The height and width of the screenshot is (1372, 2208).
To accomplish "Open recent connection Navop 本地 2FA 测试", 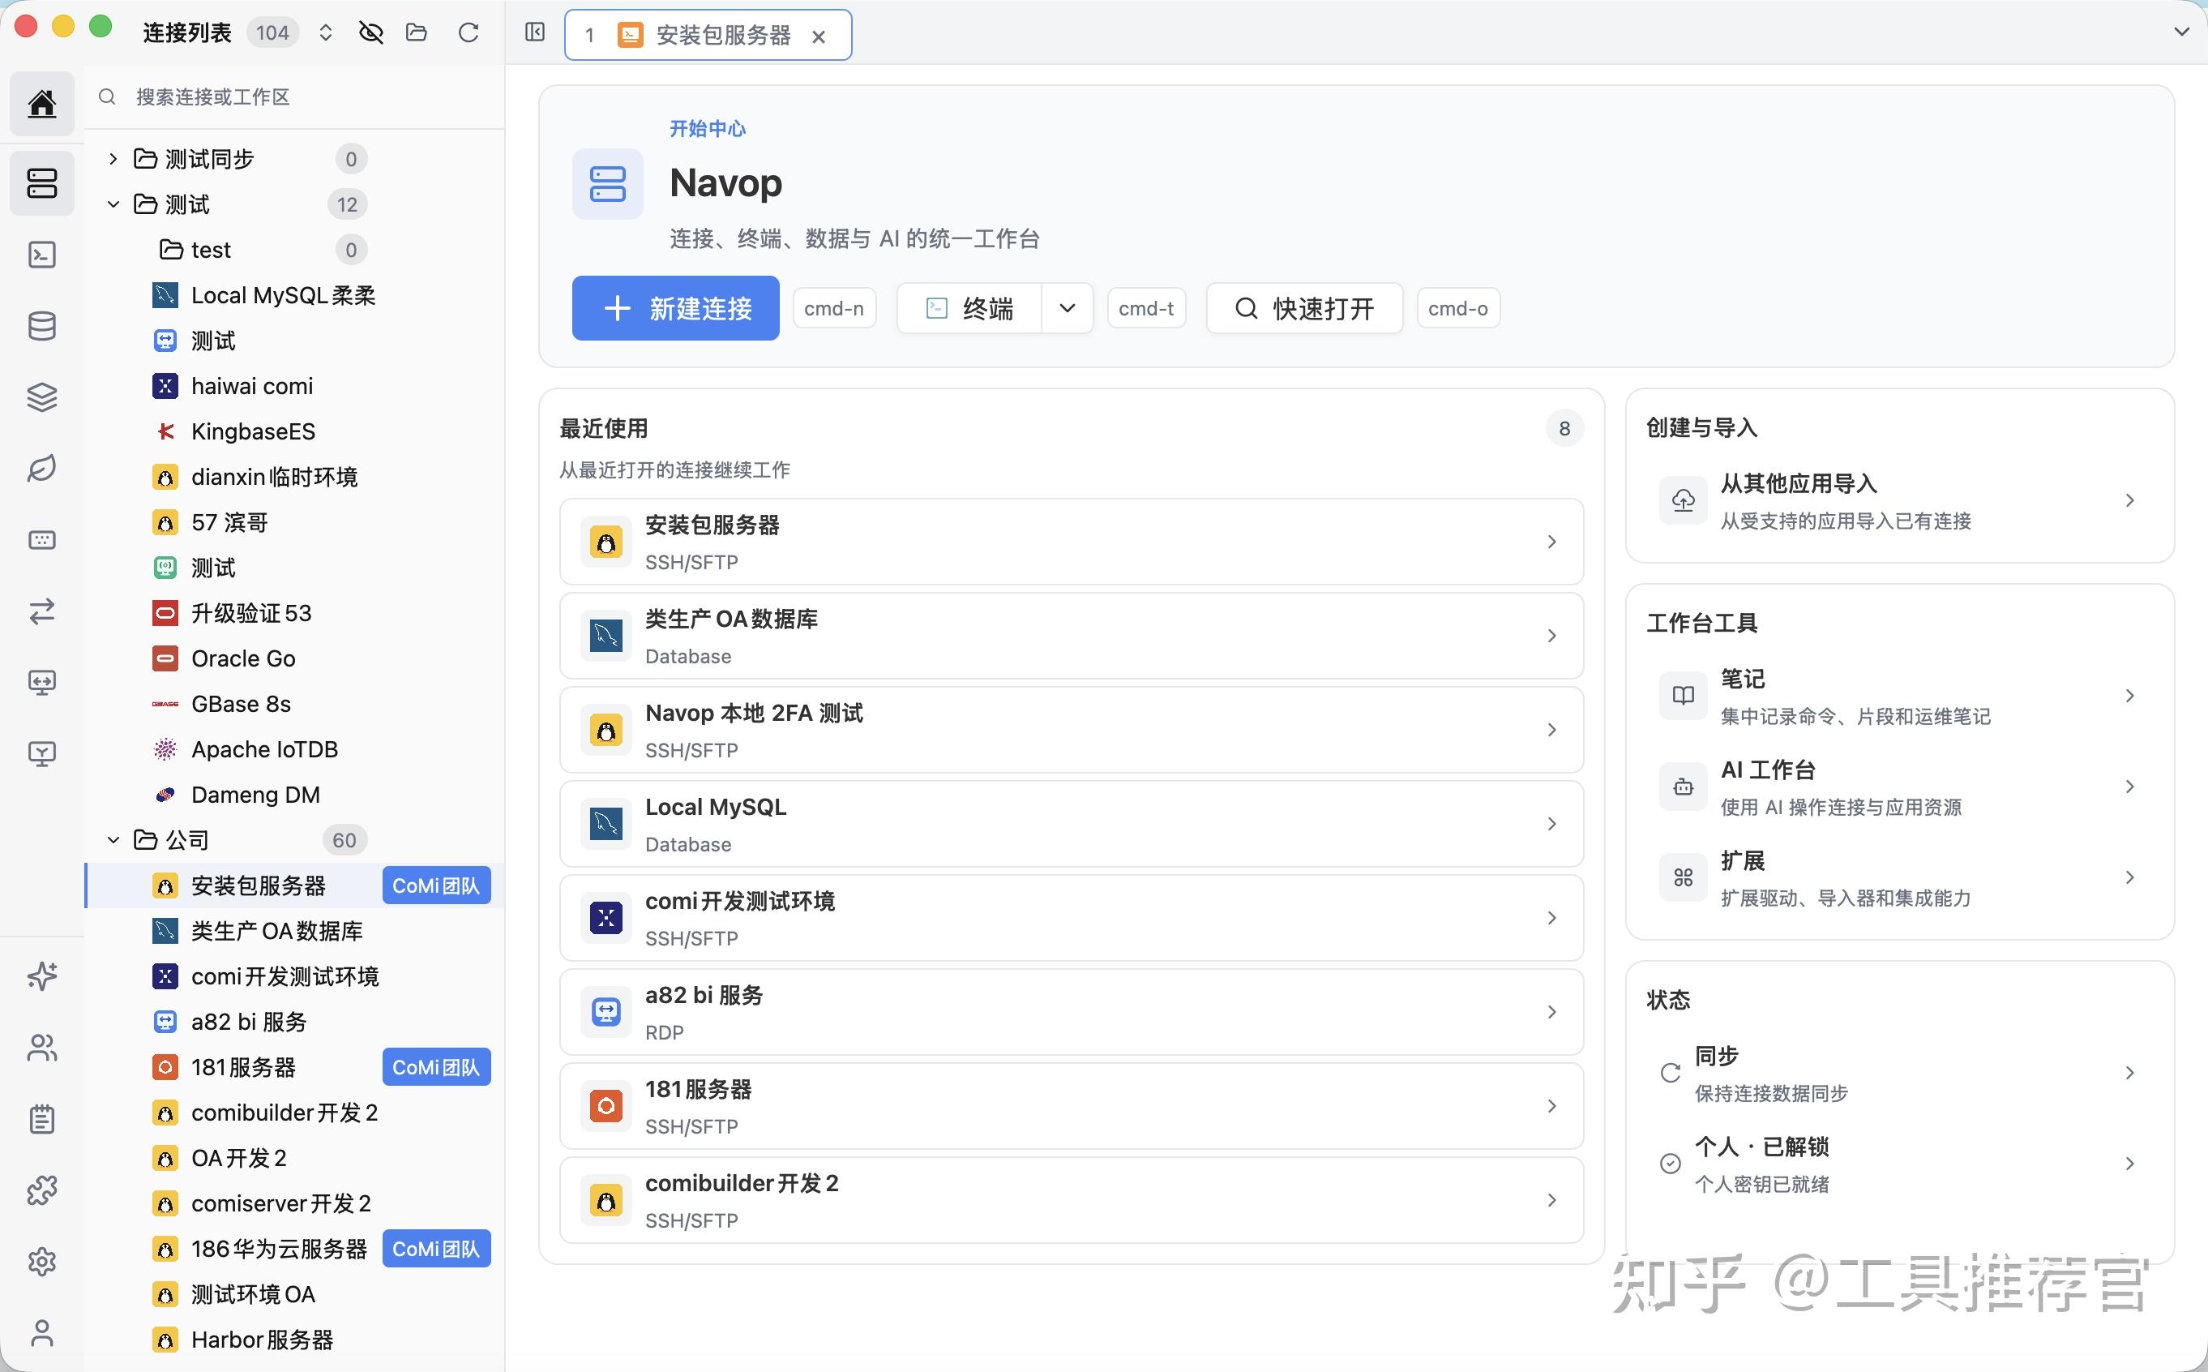I will click(x=1072, y=731).
